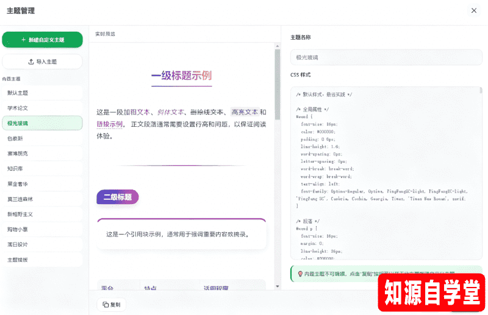Click the 一级标题示例 heading in the preview
Viewport: 488px width, 315px height.
182,76
